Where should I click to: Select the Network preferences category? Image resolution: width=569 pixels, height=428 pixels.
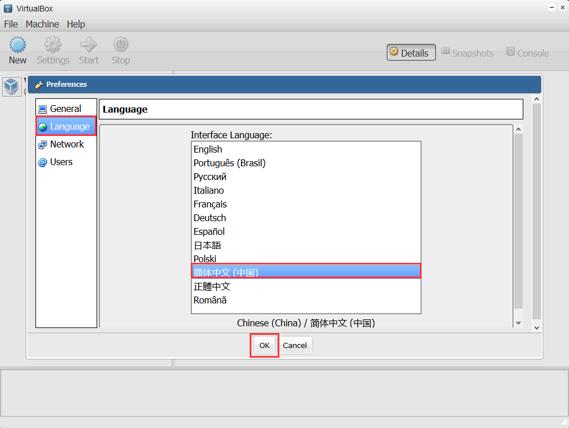click(x=66, y=144)
